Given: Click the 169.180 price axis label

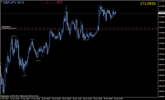Looking at the screenshot, I should [162, 86].
